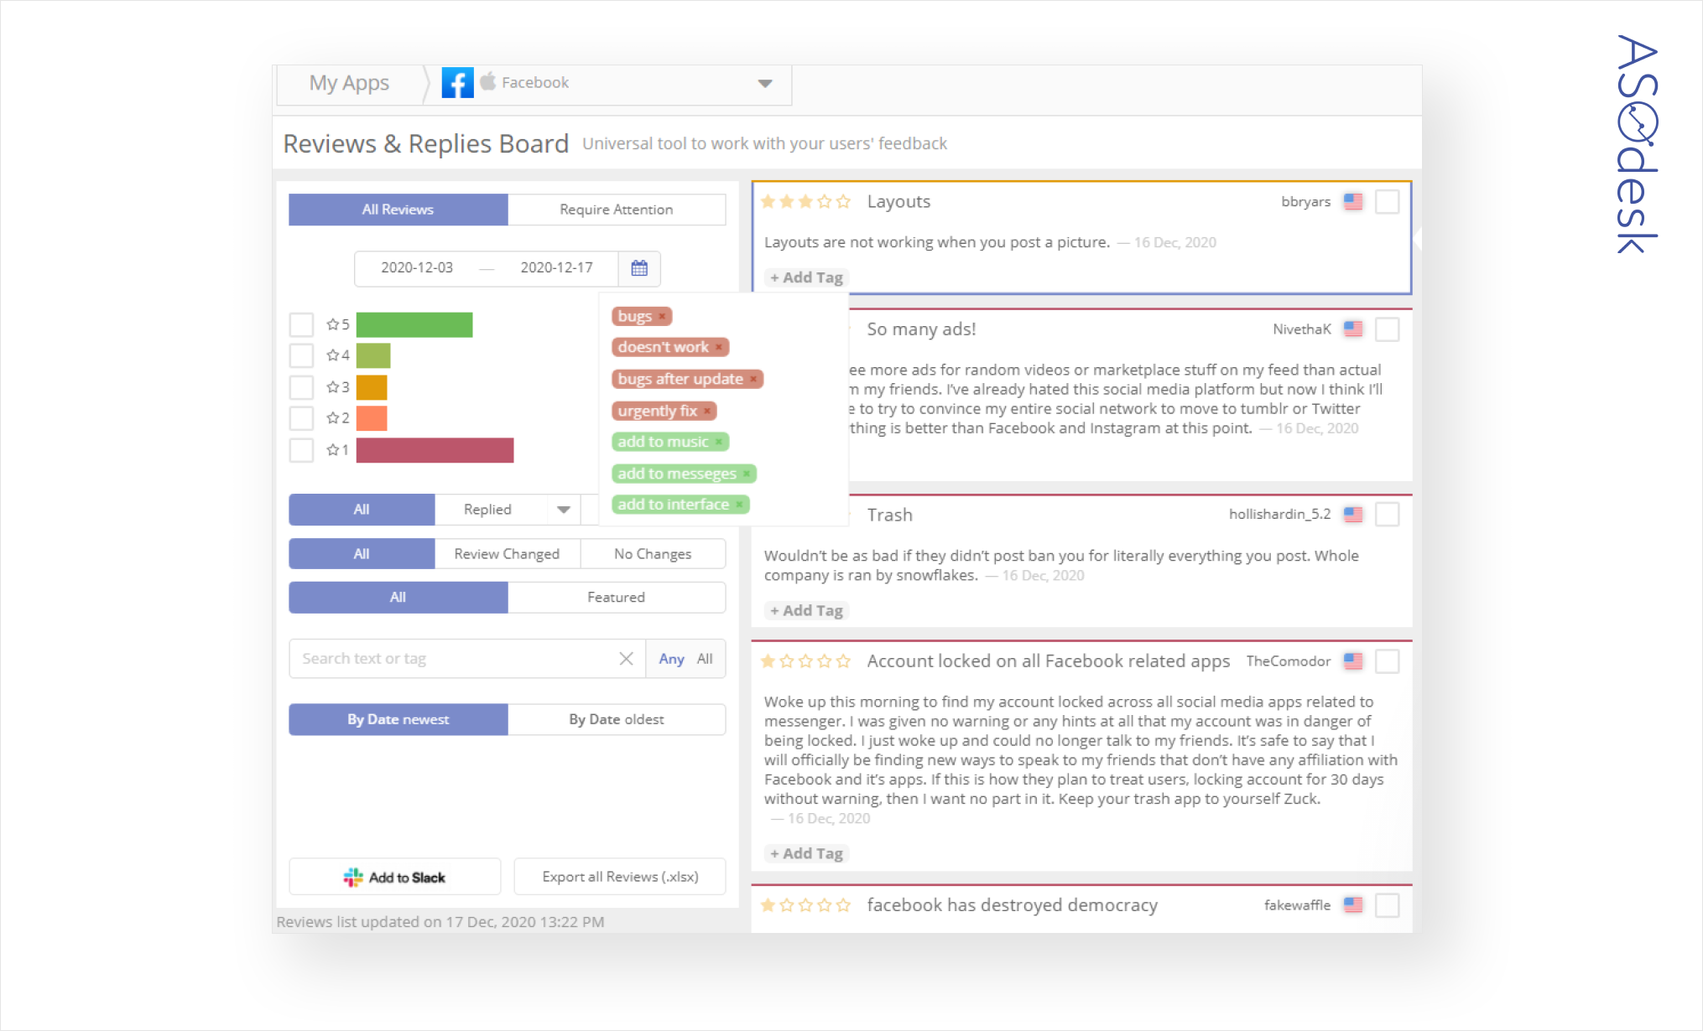Screen dimensions: 1703x1031
Task: Click the Facebook app icon in breadcrumb
Action: pos(457,82)
